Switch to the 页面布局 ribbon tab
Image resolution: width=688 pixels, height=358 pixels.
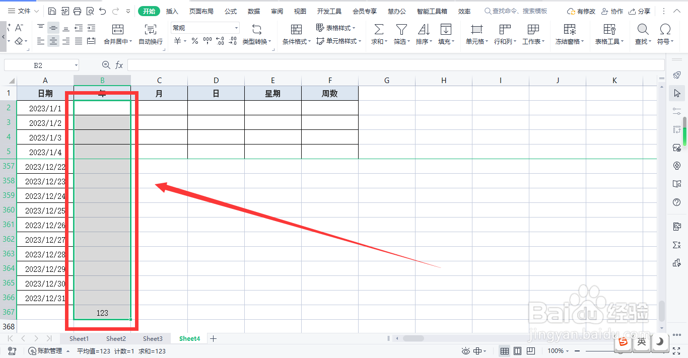pos(201,11)
